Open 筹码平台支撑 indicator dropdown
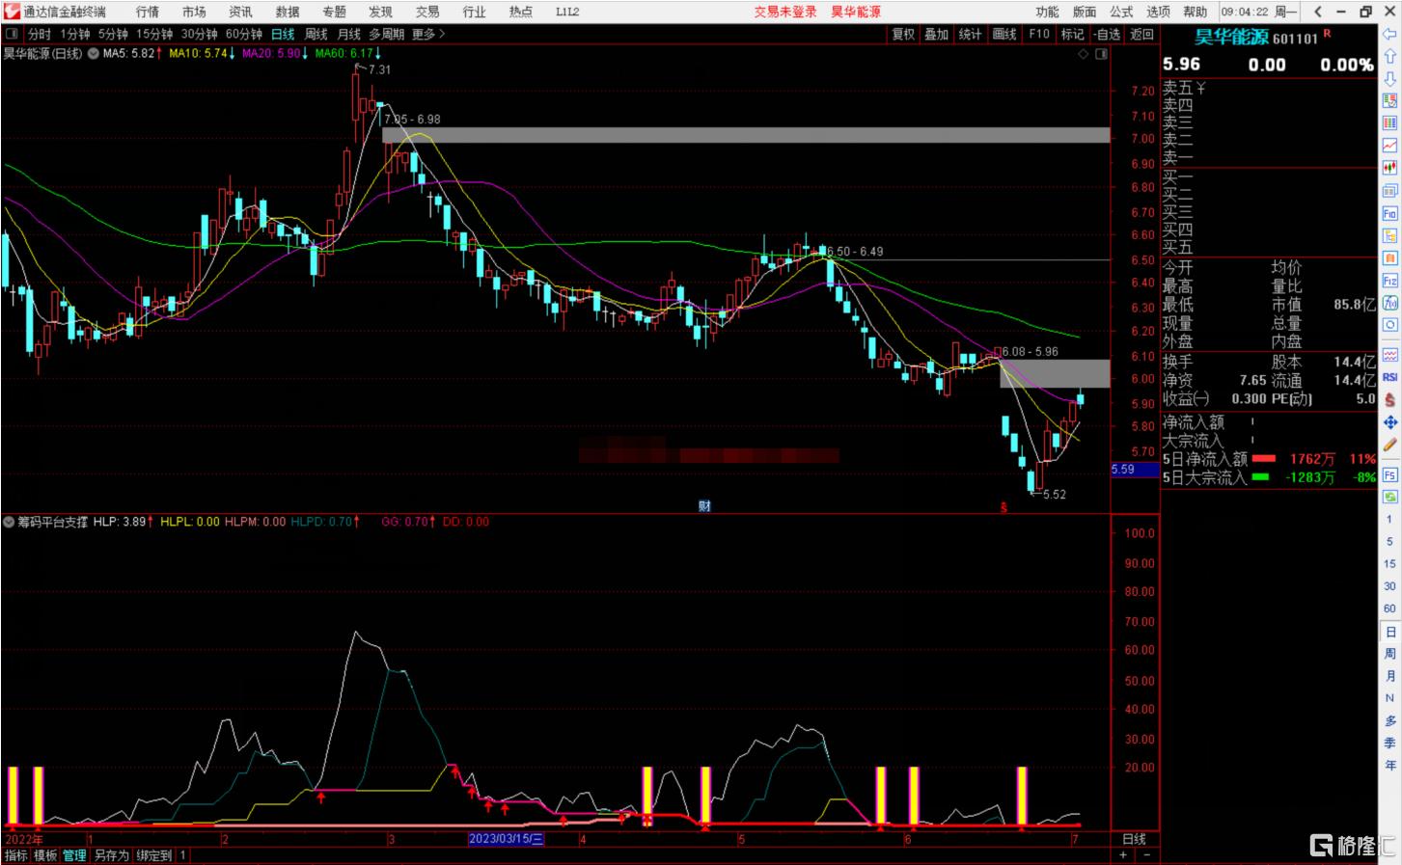This screenshot has width=1402, height=865. tap(10, 522)
